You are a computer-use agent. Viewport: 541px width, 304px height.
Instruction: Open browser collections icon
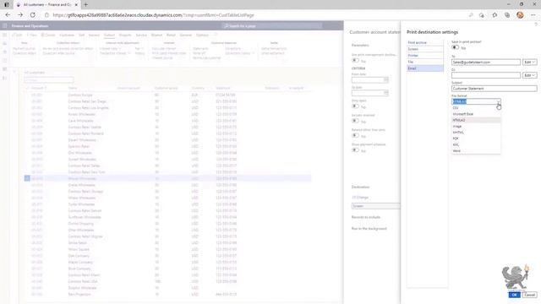click(507, 15)
